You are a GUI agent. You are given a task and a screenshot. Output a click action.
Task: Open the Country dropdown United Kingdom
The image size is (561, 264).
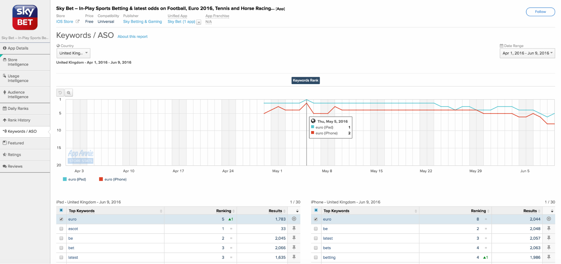click(x=73, y=53)
